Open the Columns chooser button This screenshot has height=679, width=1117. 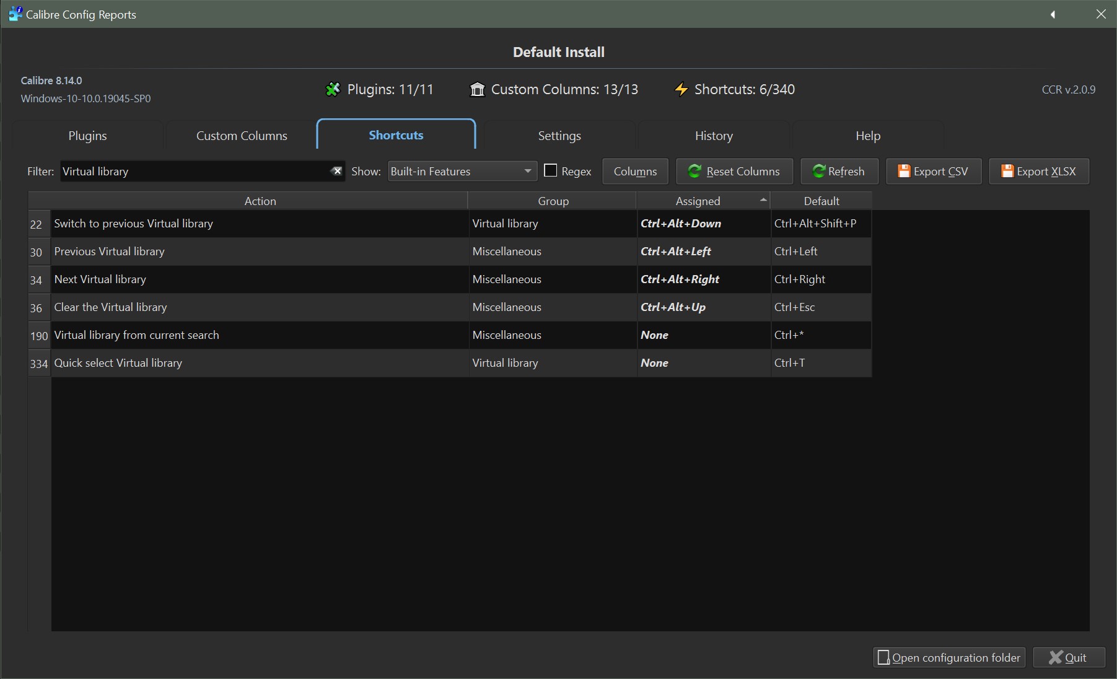pyautogui.click(x=635, y=172)
